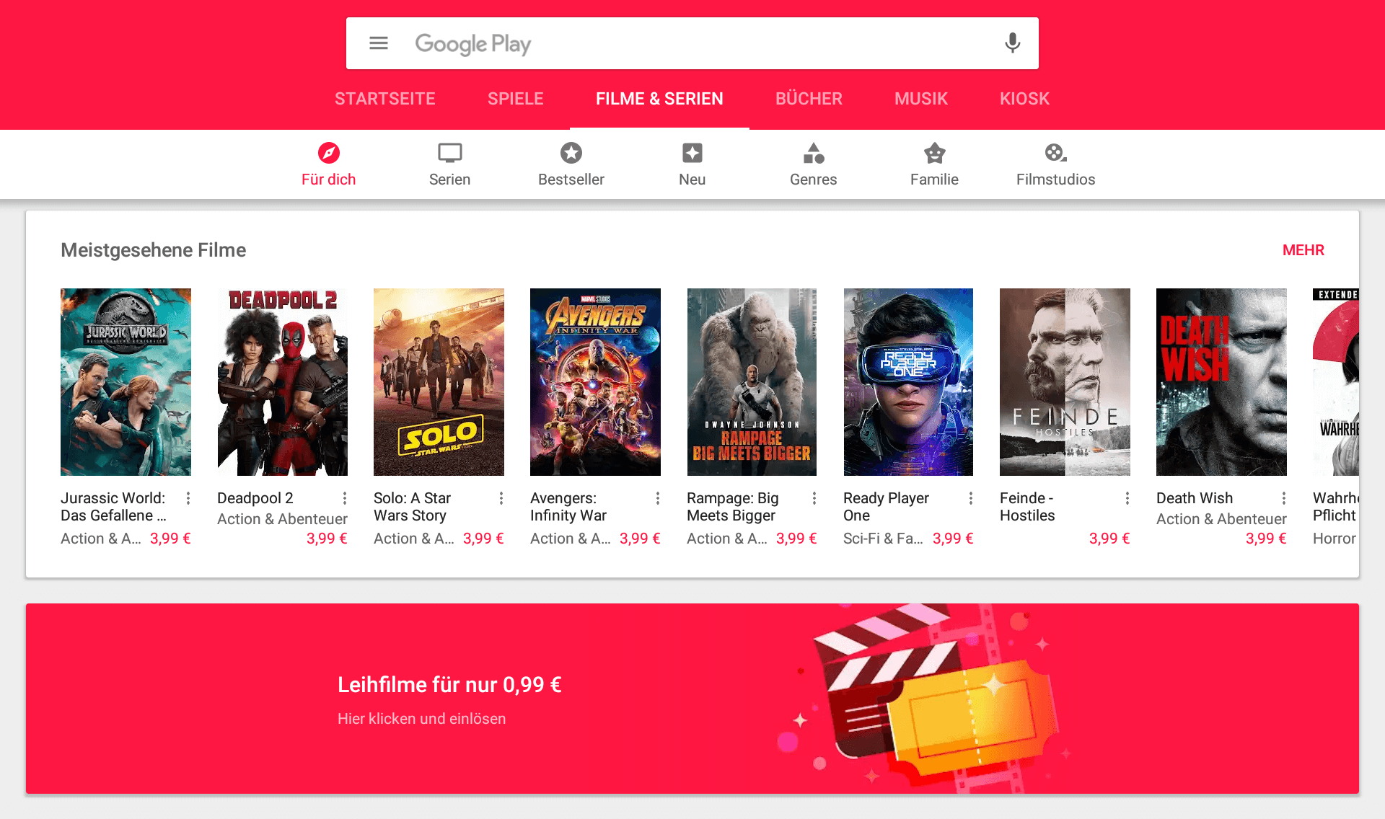
Task: Open options menu for Death Wish
Action: [x=1284, y=498]
